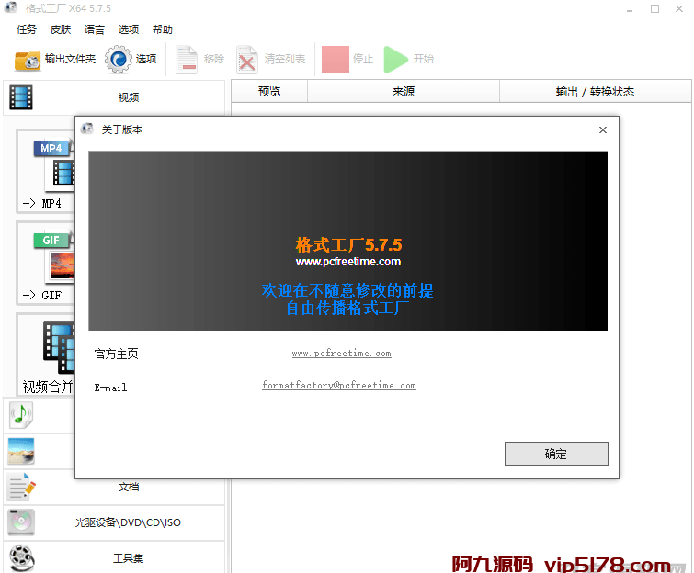Expand the 工具集 toolset section
The width and height of the screenshot is (694, 573).
[114, 558]
